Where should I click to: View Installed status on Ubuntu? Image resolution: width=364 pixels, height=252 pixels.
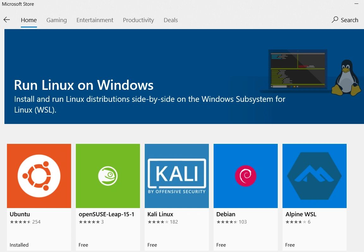19,245
